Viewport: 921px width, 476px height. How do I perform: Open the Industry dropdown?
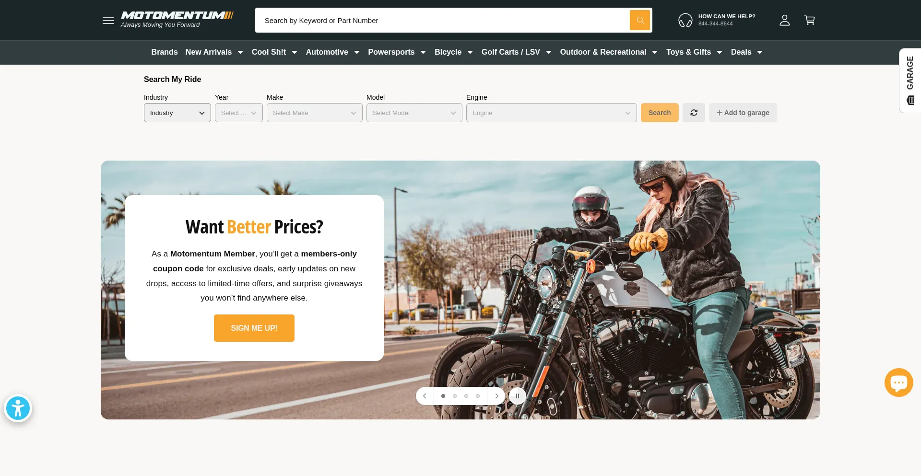(x=177, y=113)
